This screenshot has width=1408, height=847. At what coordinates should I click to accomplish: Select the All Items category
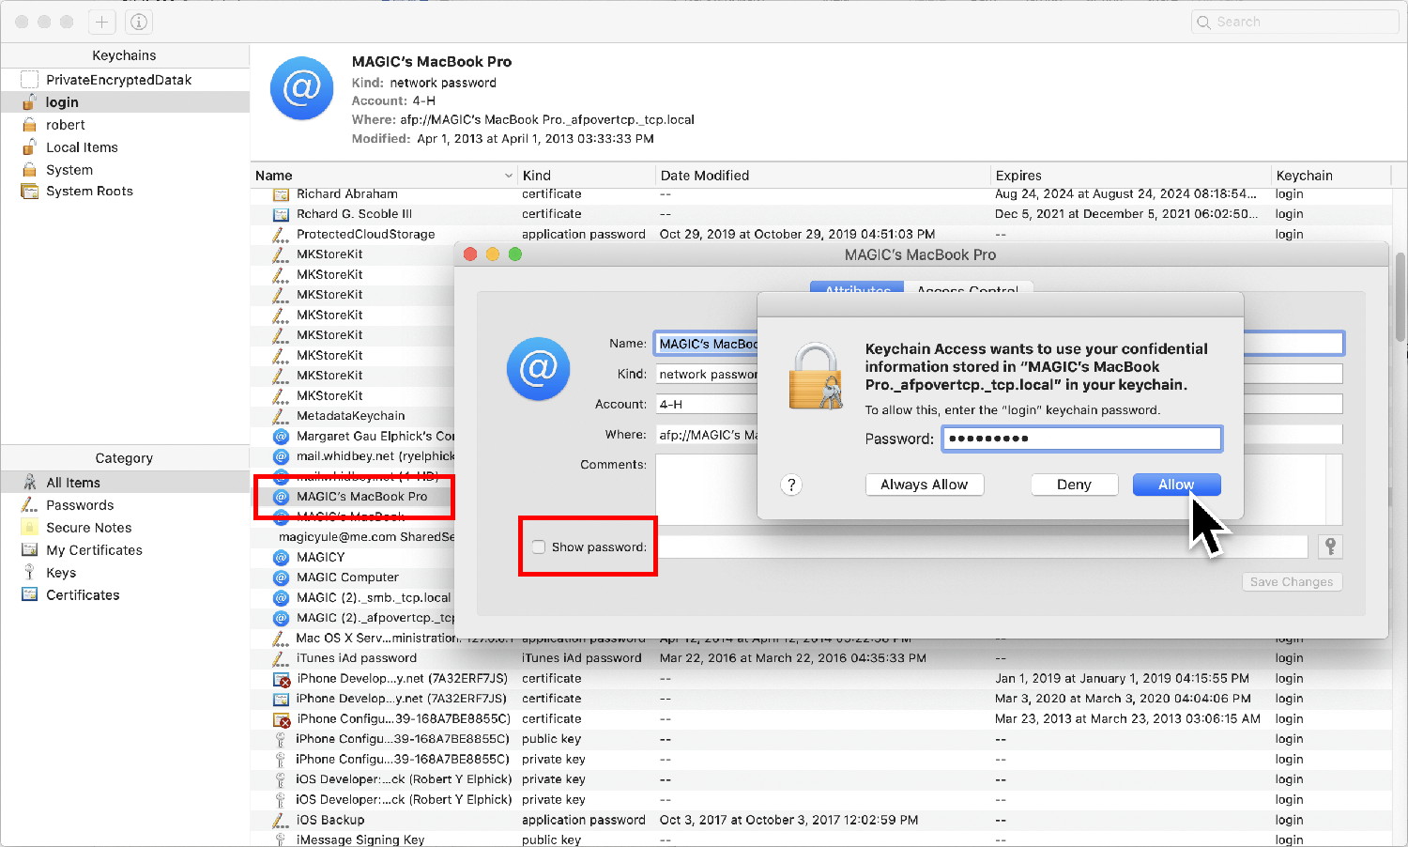125,483
